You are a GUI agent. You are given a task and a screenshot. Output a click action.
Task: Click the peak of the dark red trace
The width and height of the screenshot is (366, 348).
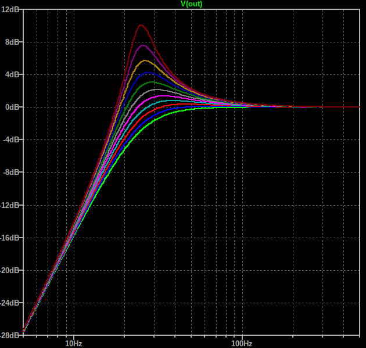141,25
